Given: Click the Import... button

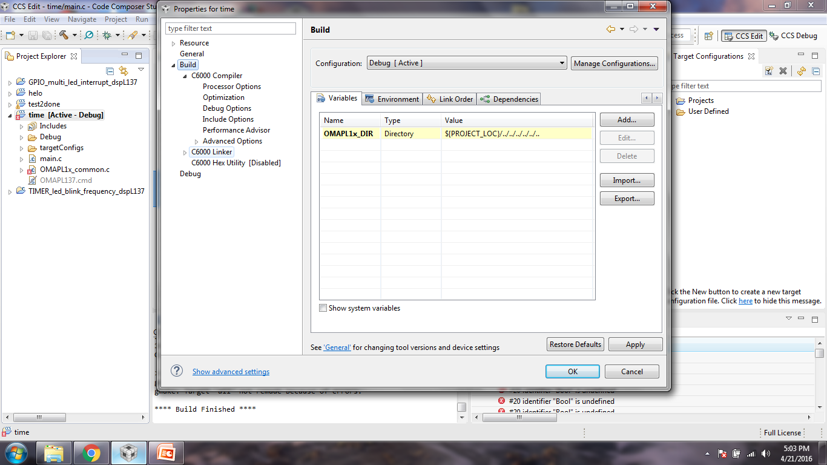Looking at the screenshot, I should [627, 180].
